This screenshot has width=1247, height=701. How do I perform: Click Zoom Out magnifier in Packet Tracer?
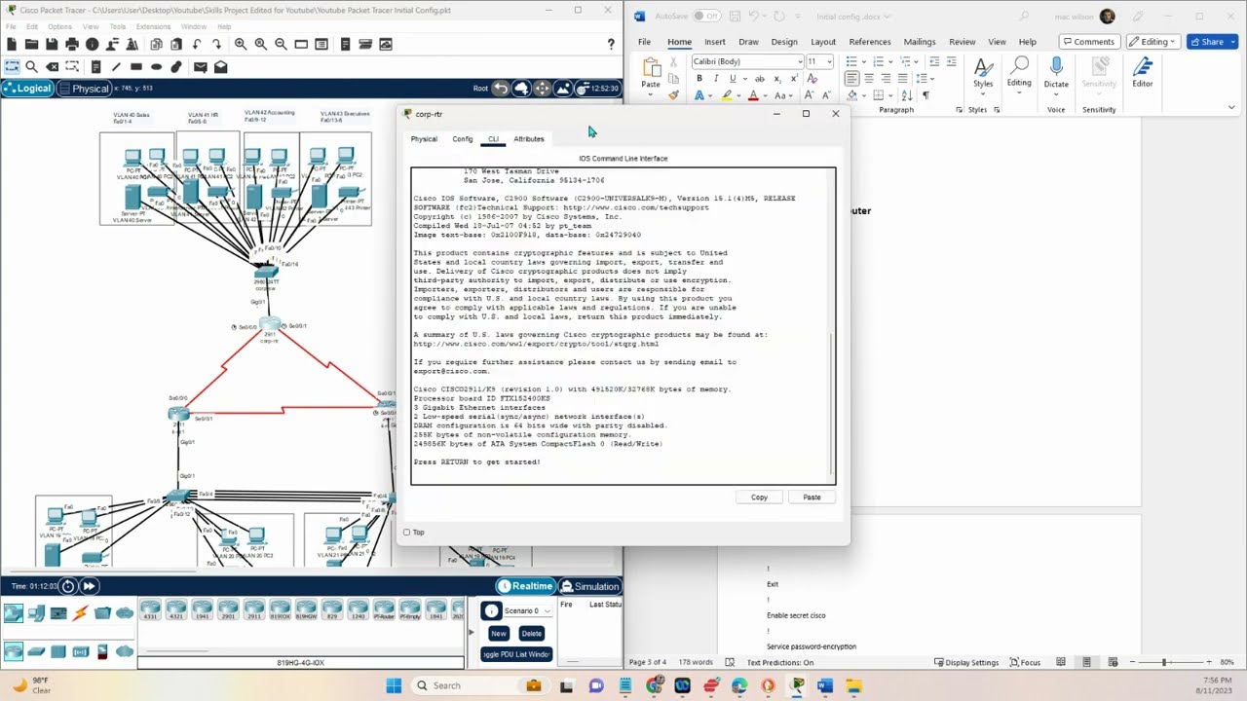281,44
